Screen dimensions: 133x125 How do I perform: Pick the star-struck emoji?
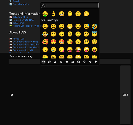(62, 42)
